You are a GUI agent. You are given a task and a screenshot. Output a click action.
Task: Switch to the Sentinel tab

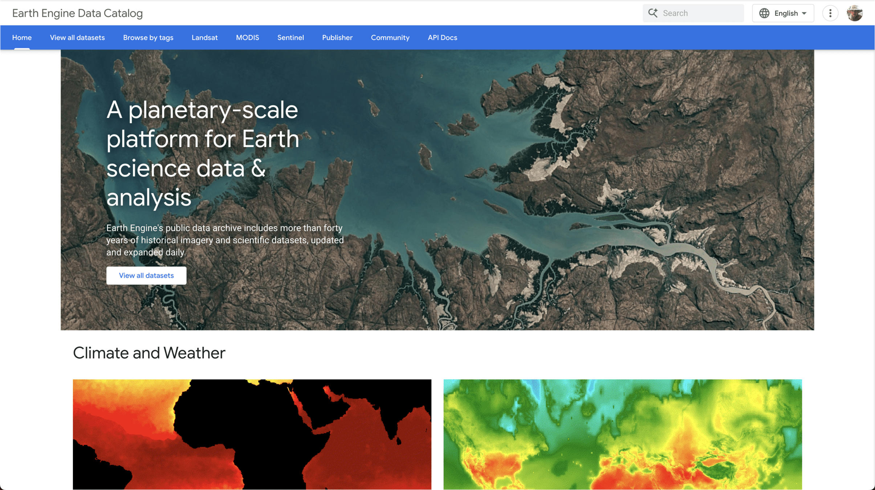pos(290,37)
